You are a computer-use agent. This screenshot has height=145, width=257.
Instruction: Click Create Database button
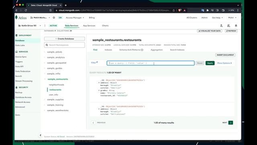64,39
